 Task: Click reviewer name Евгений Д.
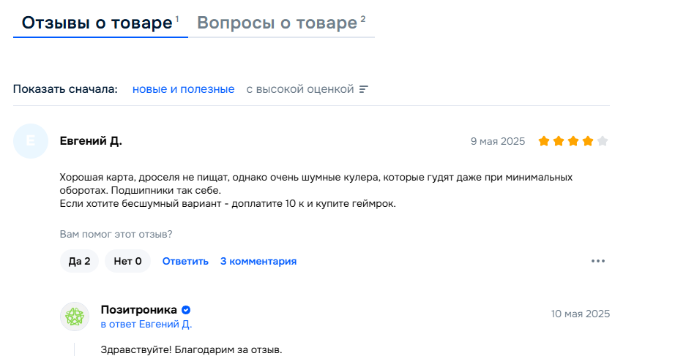coord(91,141)
